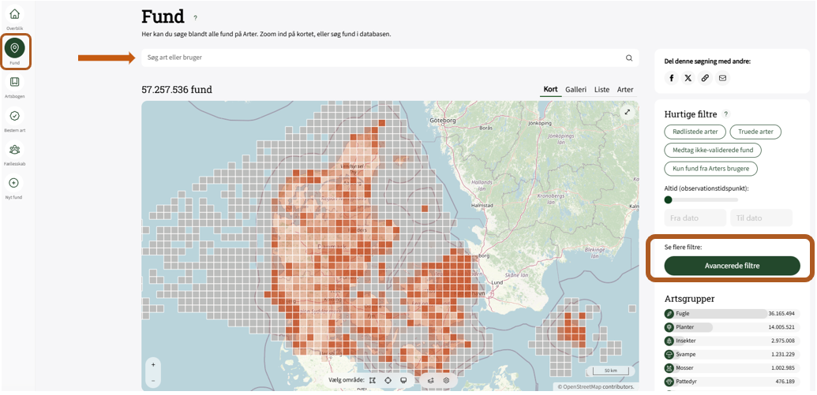The image size is (817, 395).
Task: Copy the search link via chain icon
Action: [x=705, y=78]
